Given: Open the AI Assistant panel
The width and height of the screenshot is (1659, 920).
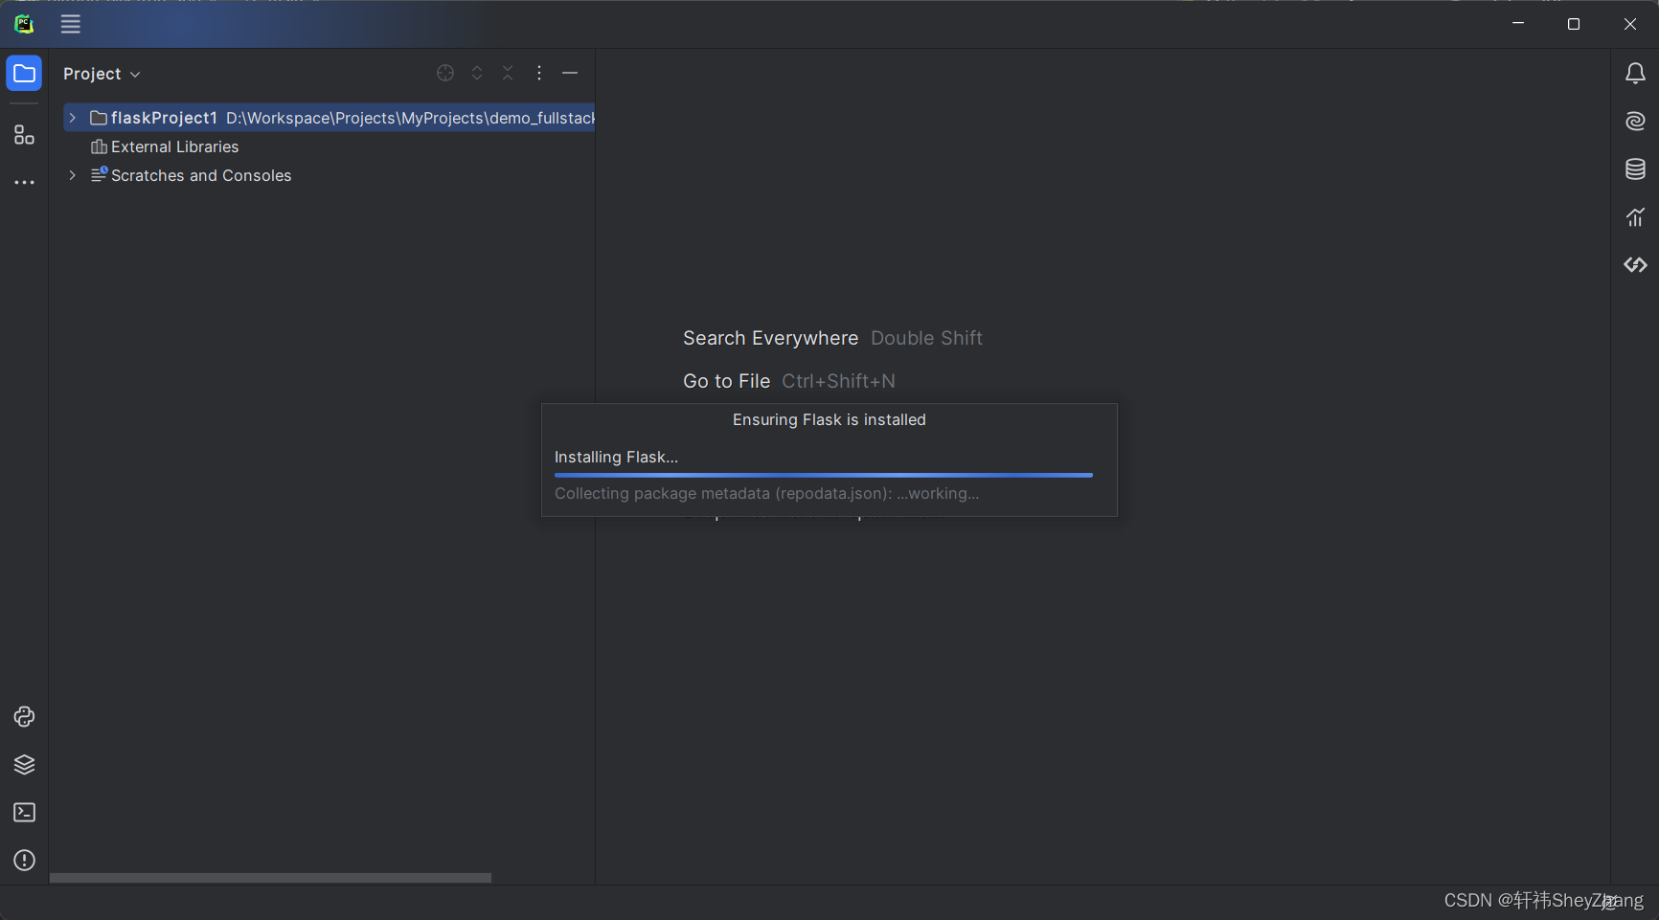Looking at the screenshot, I should [x=1635, y=122].
